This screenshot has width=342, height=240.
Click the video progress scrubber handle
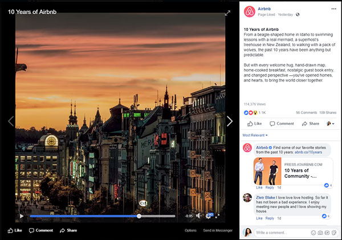[x=139, y=216]
